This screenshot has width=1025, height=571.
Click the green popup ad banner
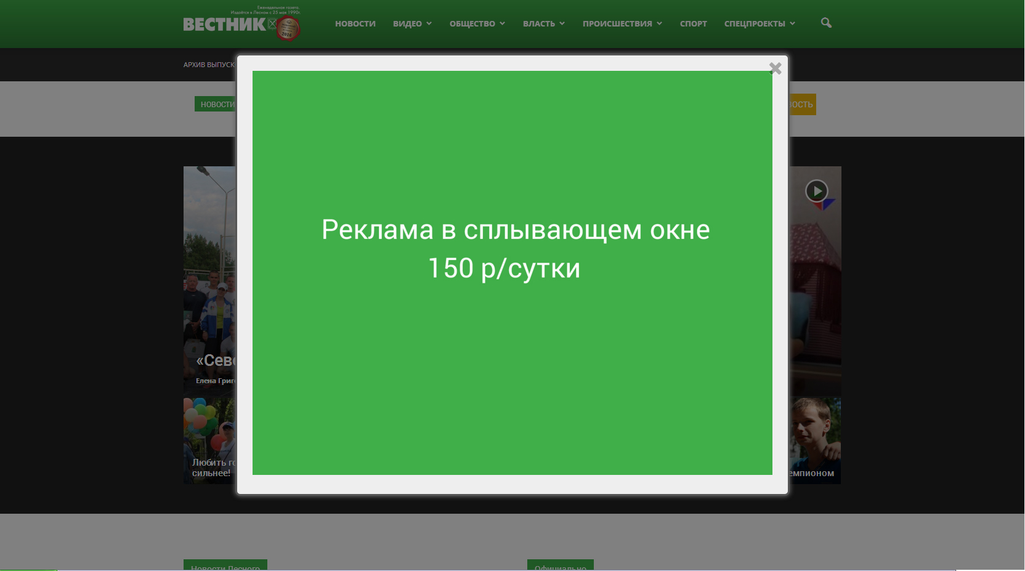512,272
